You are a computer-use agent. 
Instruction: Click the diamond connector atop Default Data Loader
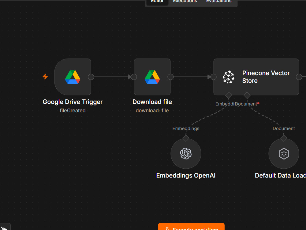pos(284,138)
